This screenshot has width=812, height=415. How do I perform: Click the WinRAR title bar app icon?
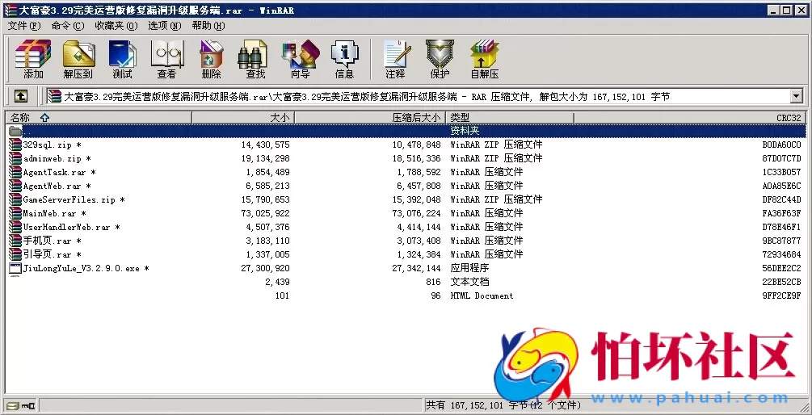click(10, 10)
